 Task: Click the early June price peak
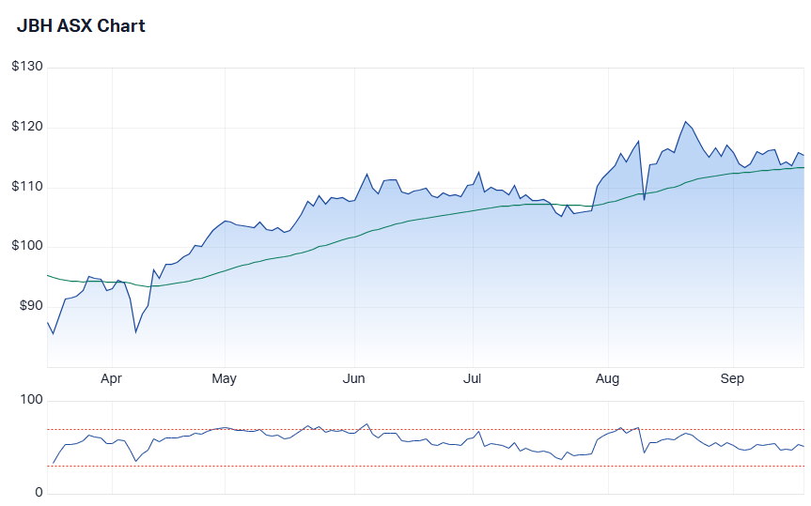pyautogui.click(x=367, y=174)
